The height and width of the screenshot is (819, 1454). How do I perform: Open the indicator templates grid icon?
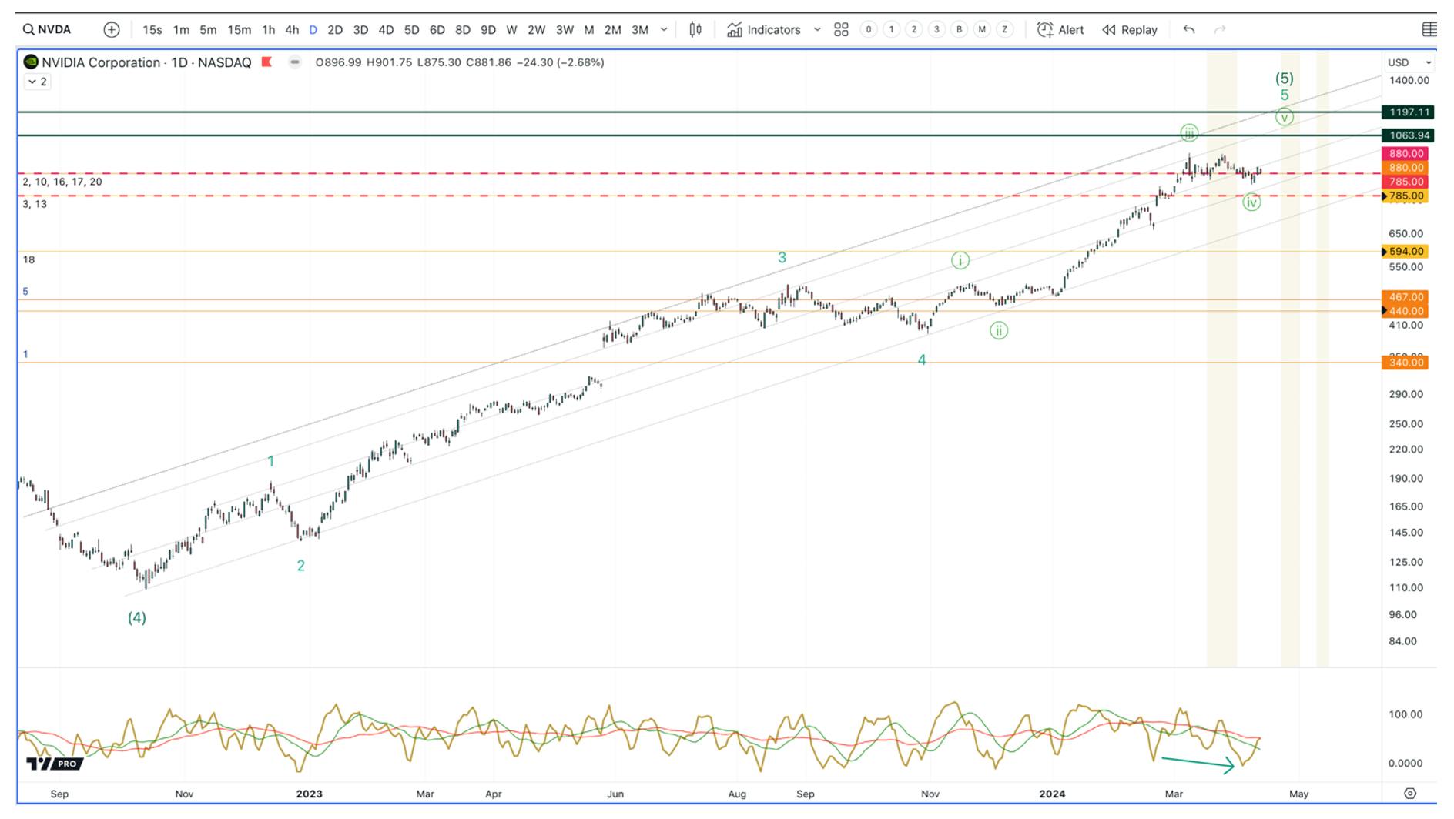pos(841,30)
